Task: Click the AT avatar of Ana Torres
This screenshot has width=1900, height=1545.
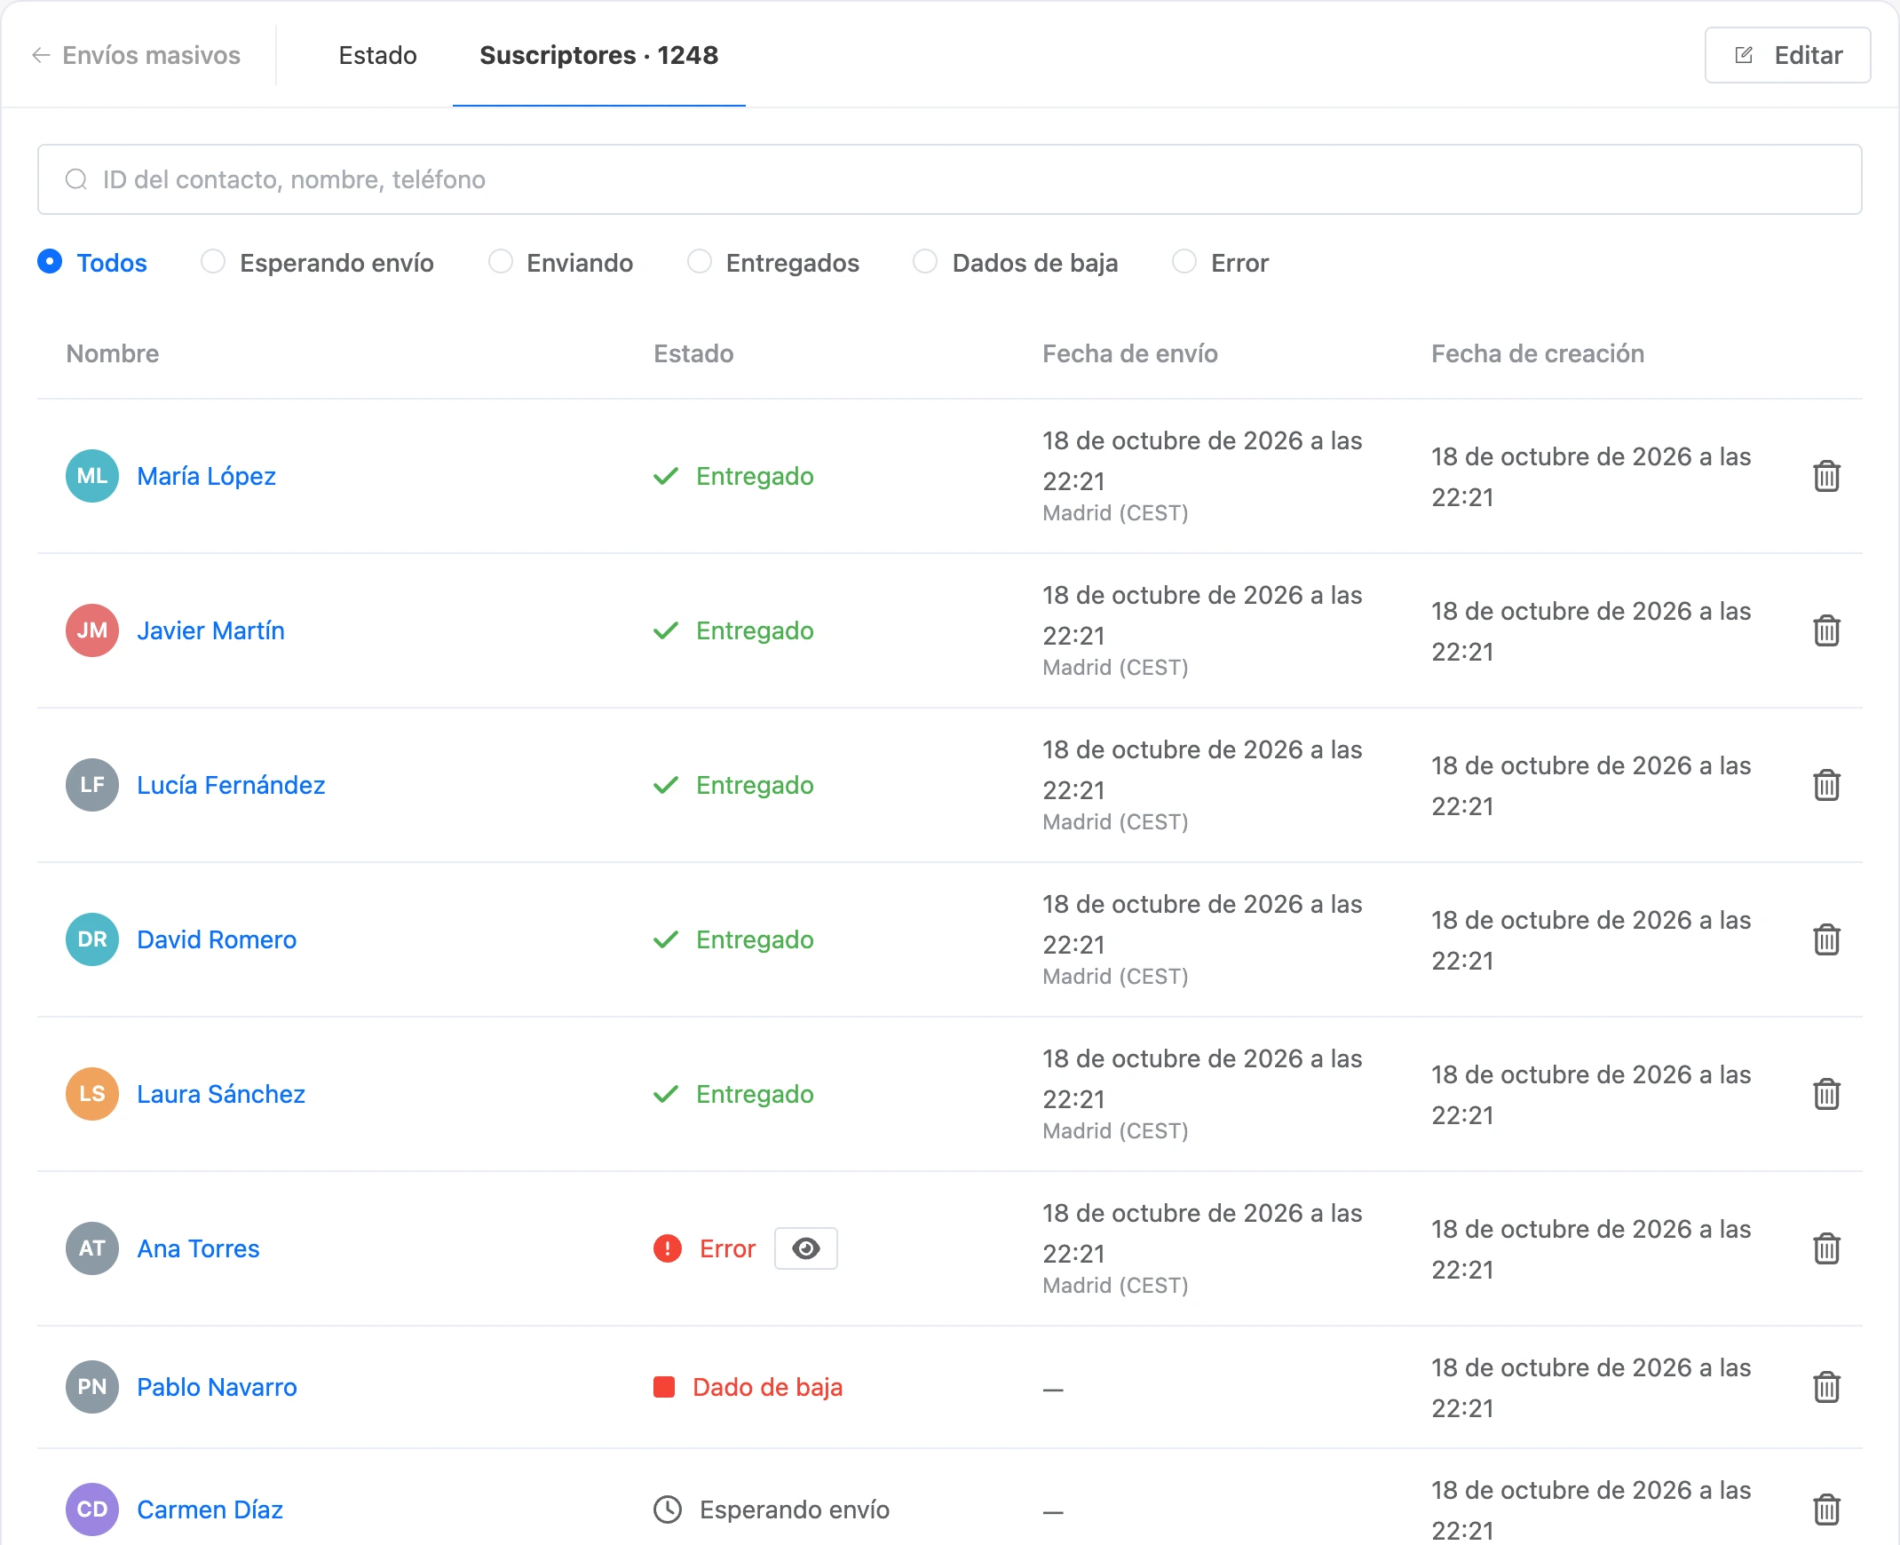Action: pos(92,1248)
